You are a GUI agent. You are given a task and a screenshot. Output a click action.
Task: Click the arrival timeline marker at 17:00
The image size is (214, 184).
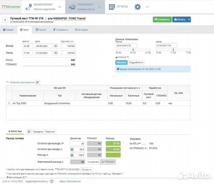173,50
